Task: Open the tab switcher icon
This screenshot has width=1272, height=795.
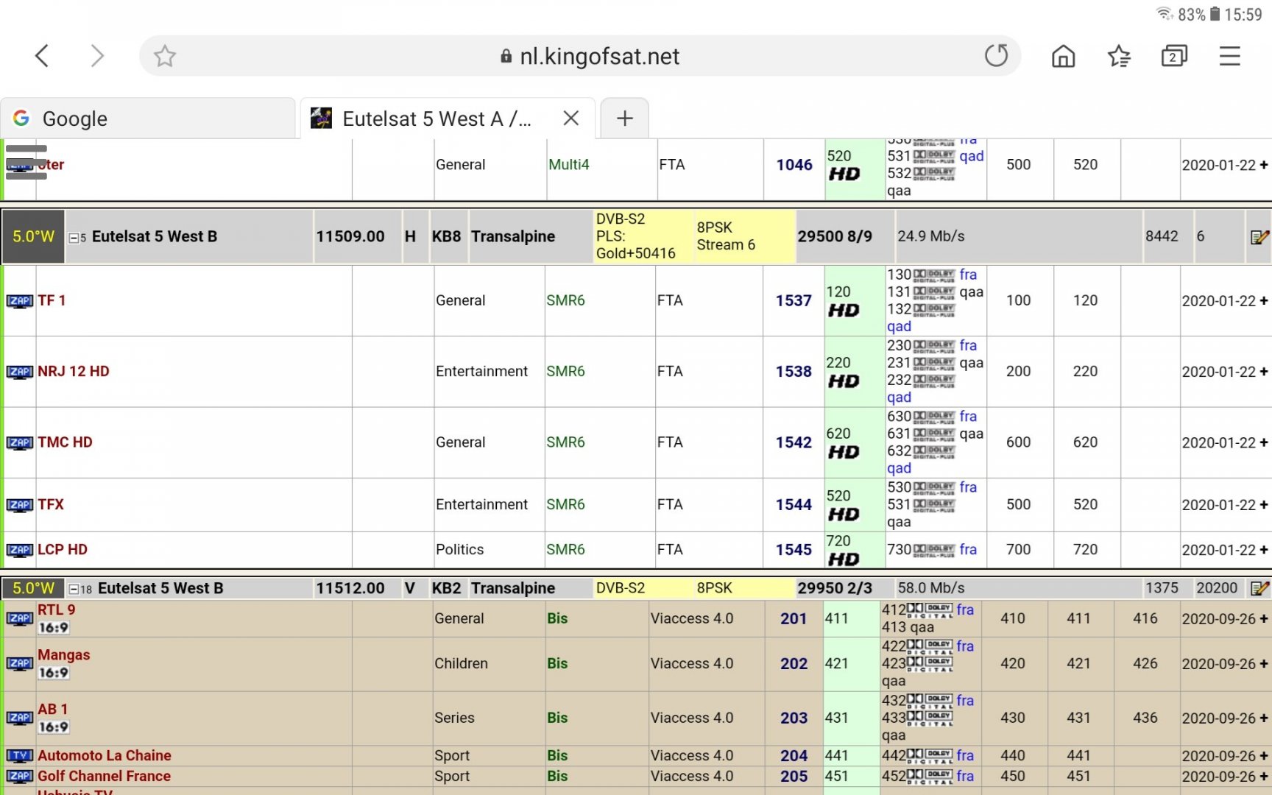Action: pos(1174,55)
